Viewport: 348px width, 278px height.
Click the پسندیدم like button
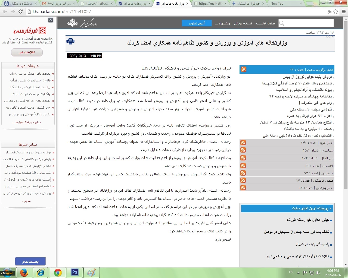click(30, 261)
